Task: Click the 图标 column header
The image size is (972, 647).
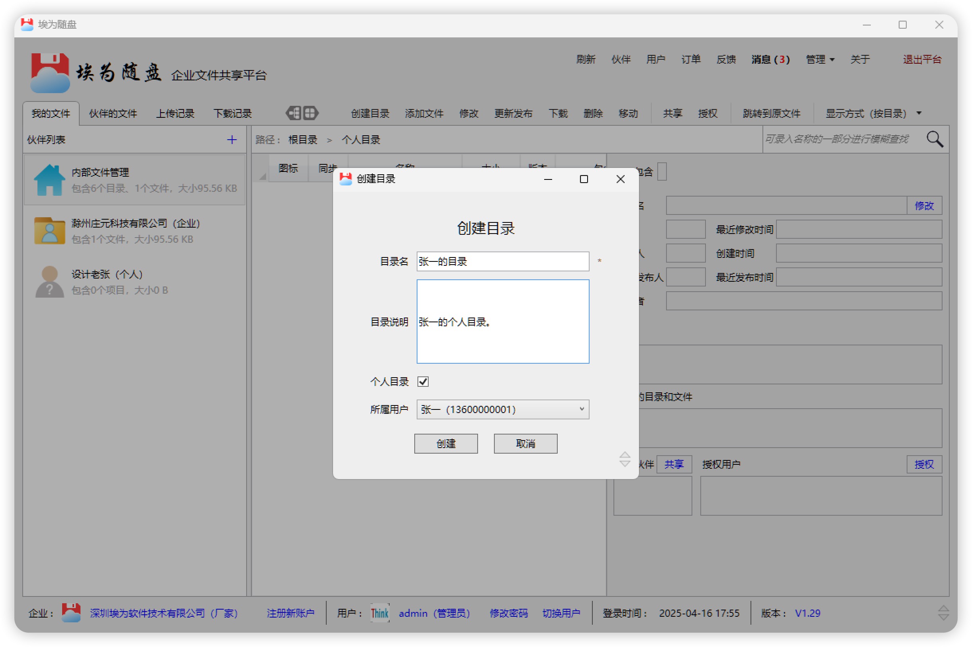Action: [x=288, y=168]
